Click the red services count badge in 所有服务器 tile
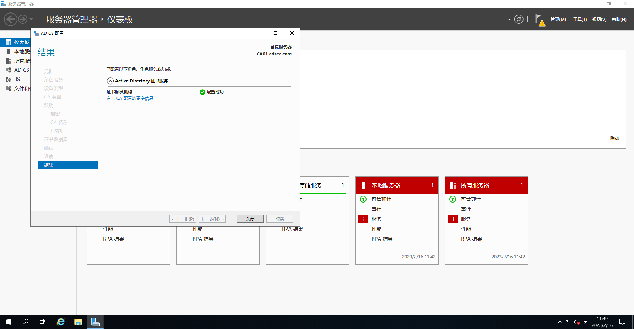 453,219
